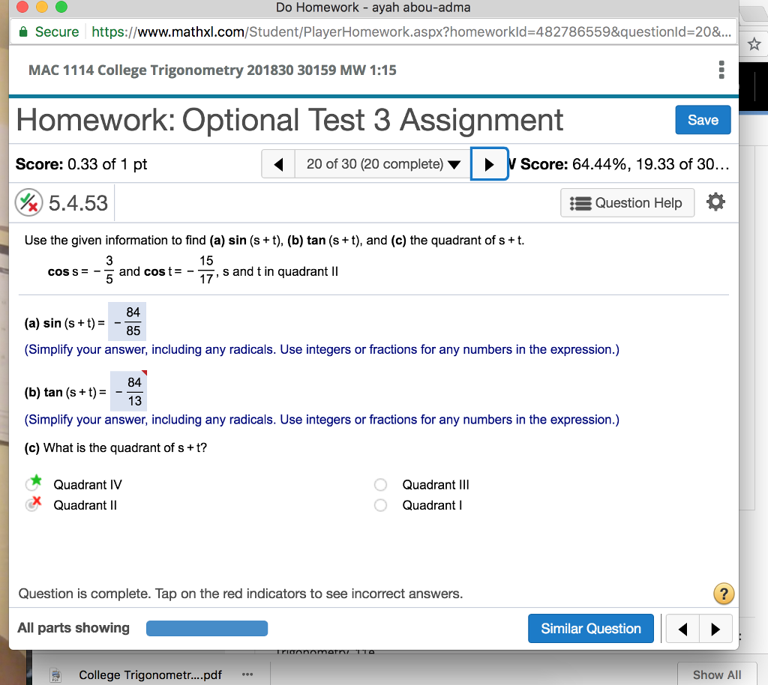
Task: Click the Save button
Action: click(703, 119)
